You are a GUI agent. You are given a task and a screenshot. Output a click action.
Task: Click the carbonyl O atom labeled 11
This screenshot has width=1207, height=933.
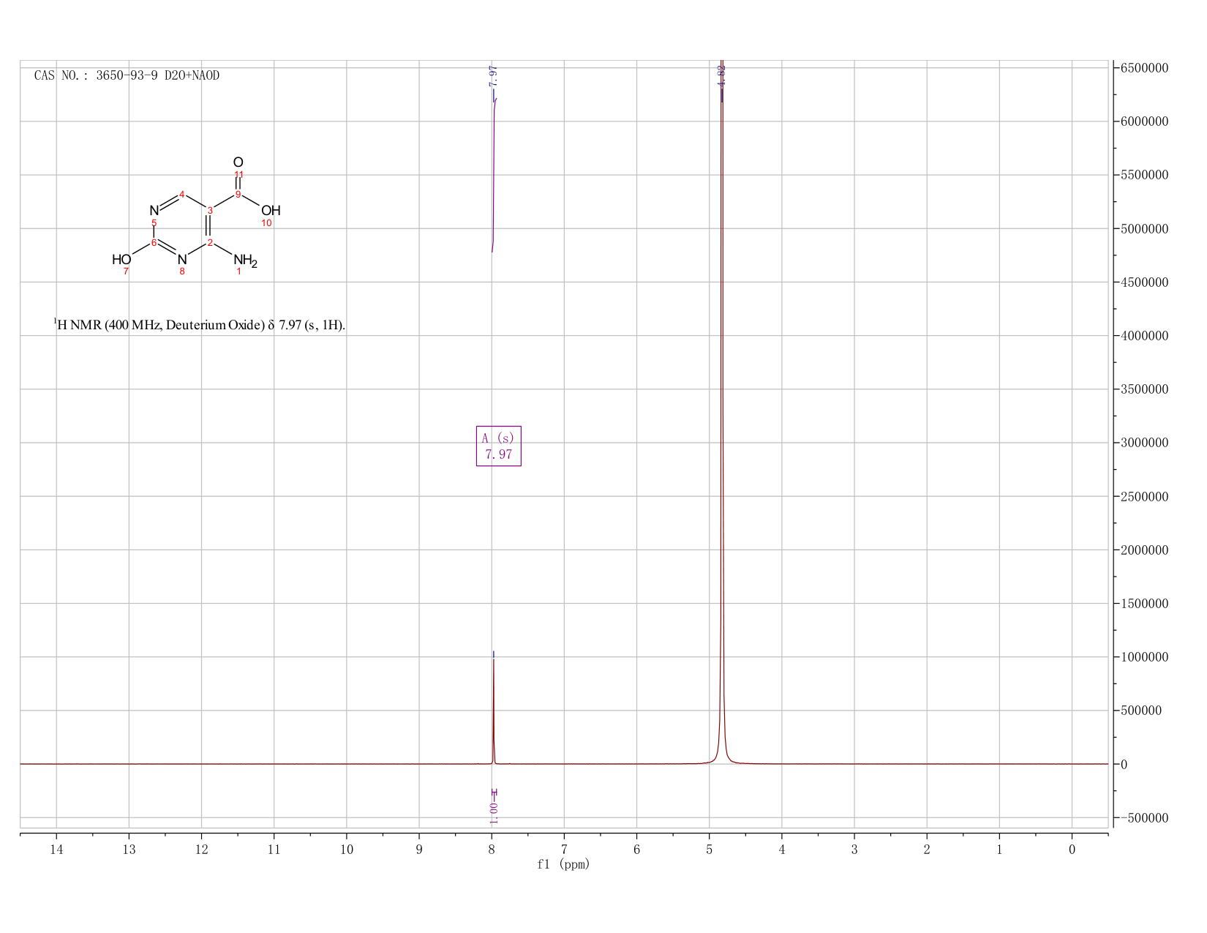pos(238,162)
